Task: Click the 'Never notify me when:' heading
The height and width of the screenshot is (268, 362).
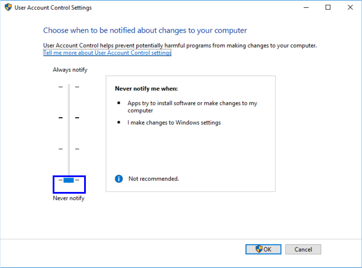Action: coord(146,89)
